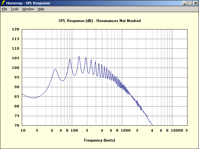Close the Hornresp SPL Response window
199x149 pixels.
[x=196, y=3]
